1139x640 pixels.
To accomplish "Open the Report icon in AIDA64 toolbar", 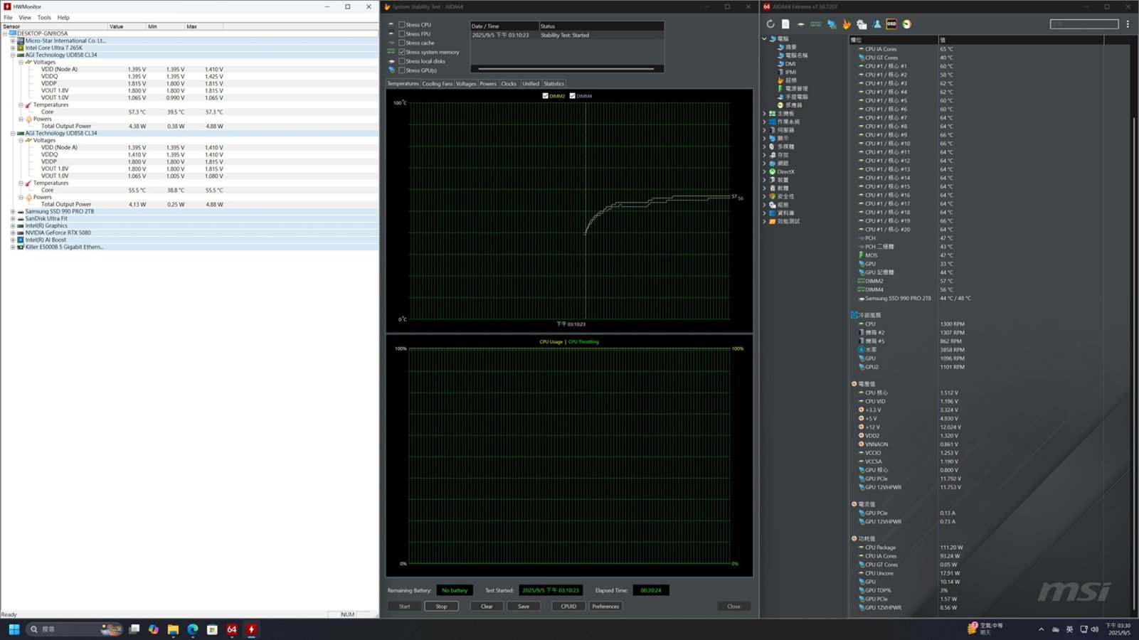I will pyautogui.click(x=785, y=24).
